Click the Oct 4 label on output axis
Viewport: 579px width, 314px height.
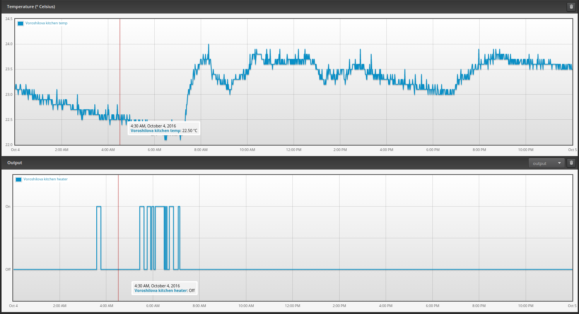(14, 306)
